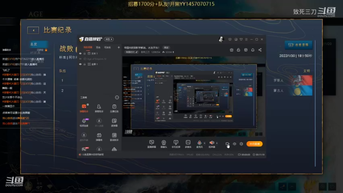Expand the microphone options arrow
This screenshot has height=193, width=343.
(205, 143)
